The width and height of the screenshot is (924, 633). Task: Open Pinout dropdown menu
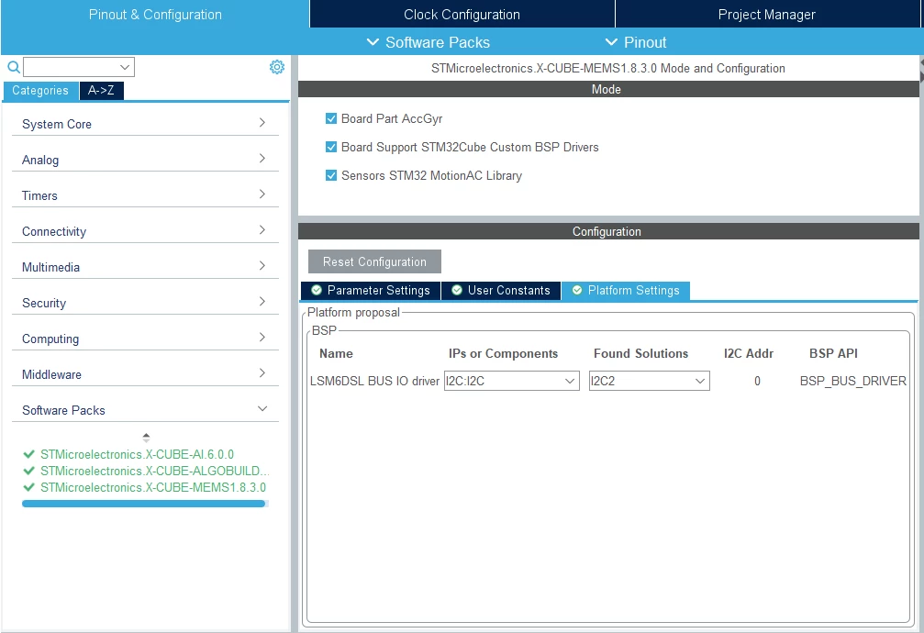pos(636,42)
